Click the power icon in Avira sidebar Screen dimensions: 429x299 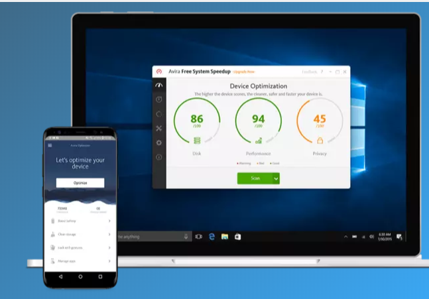tap(159, 99)
